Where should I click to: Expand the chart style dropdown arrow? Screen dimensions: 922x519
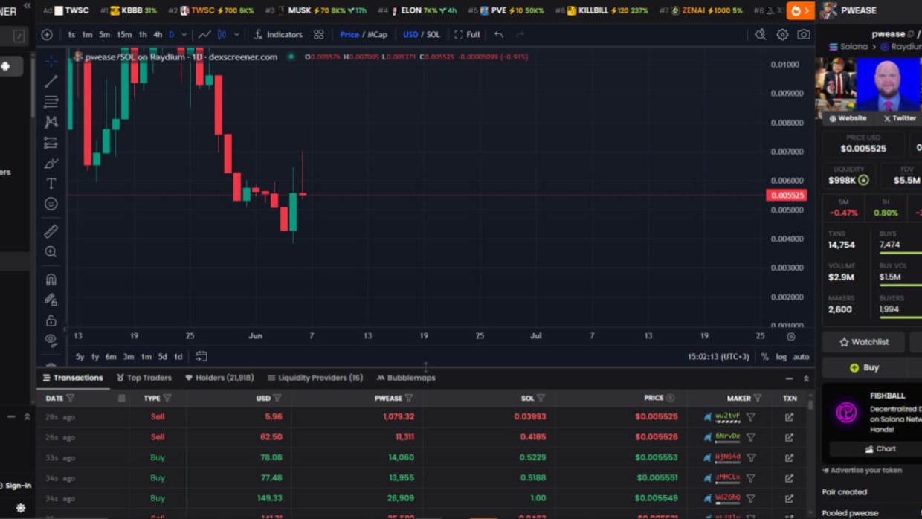(236, 35)
